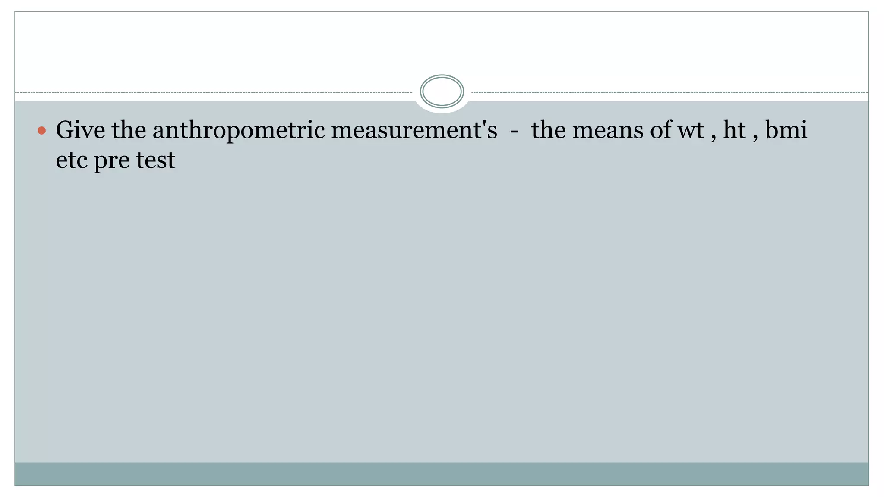Click the word "Give" in the bullet
Screen dimensions: 884x497
pyautogui.click(x=80, y=129)
